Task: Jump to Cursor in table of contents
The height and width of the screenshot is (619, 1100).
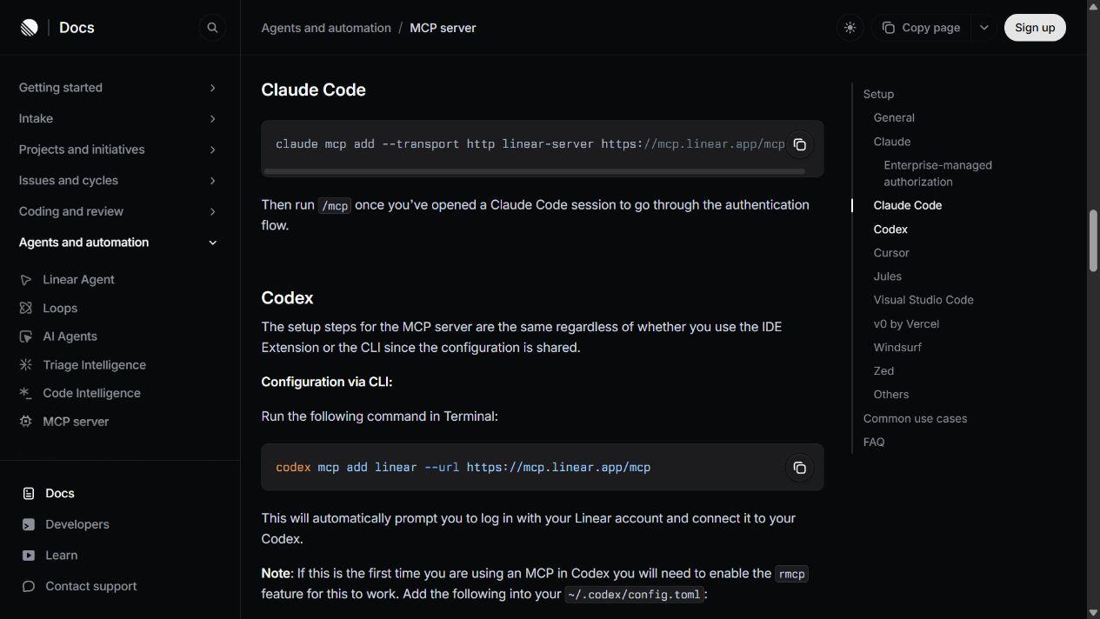Action: [891, 252]
